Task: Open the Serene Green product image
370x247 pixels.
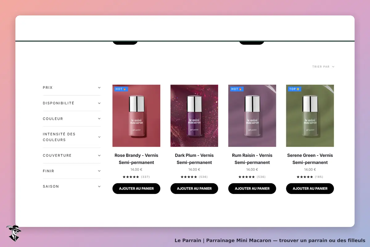Action: tap(310, 116)
